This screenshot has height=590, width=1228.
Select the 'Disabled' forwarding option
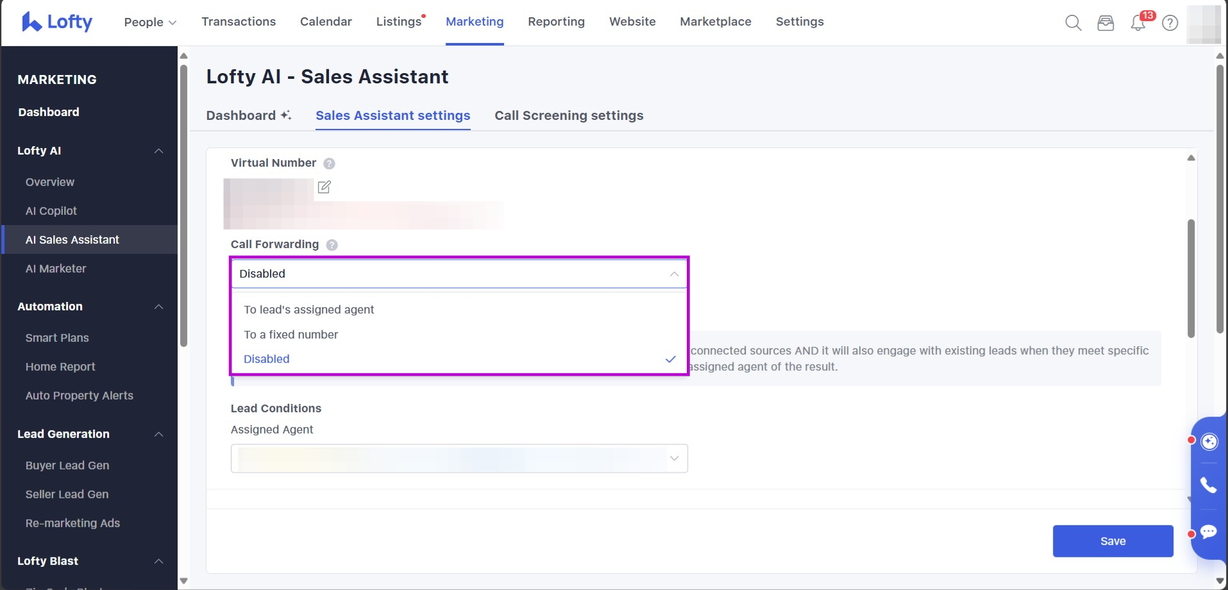pos(459,359)
